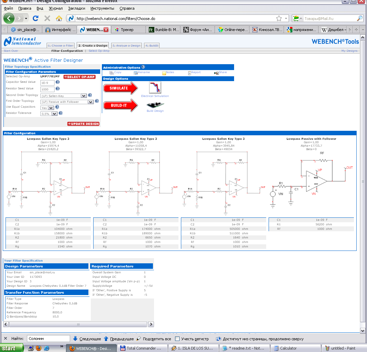Screen dimensions: 367x352
Task: Click the search magnifier in search box
Action: tap(359, 19)
